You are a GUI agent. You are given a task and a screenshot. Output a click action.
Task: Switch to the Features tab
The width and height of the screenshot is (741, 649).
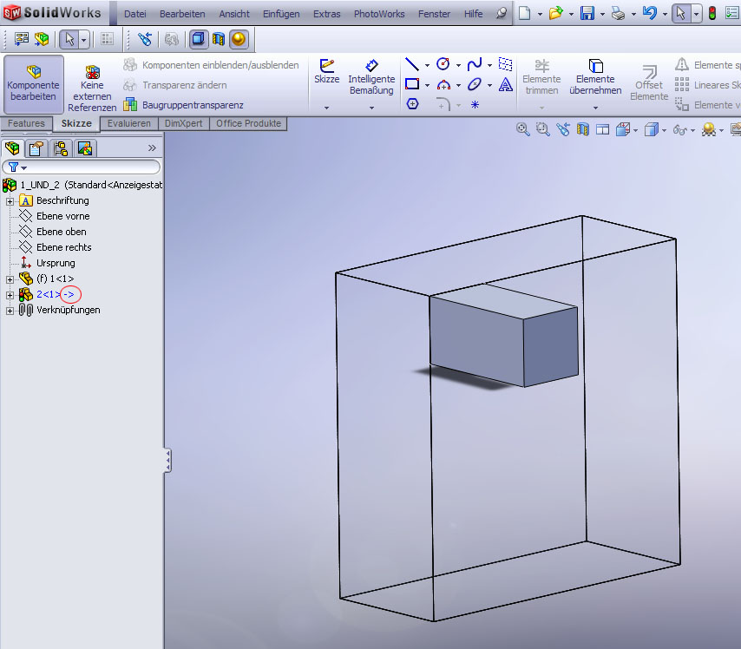coord(26,123)
